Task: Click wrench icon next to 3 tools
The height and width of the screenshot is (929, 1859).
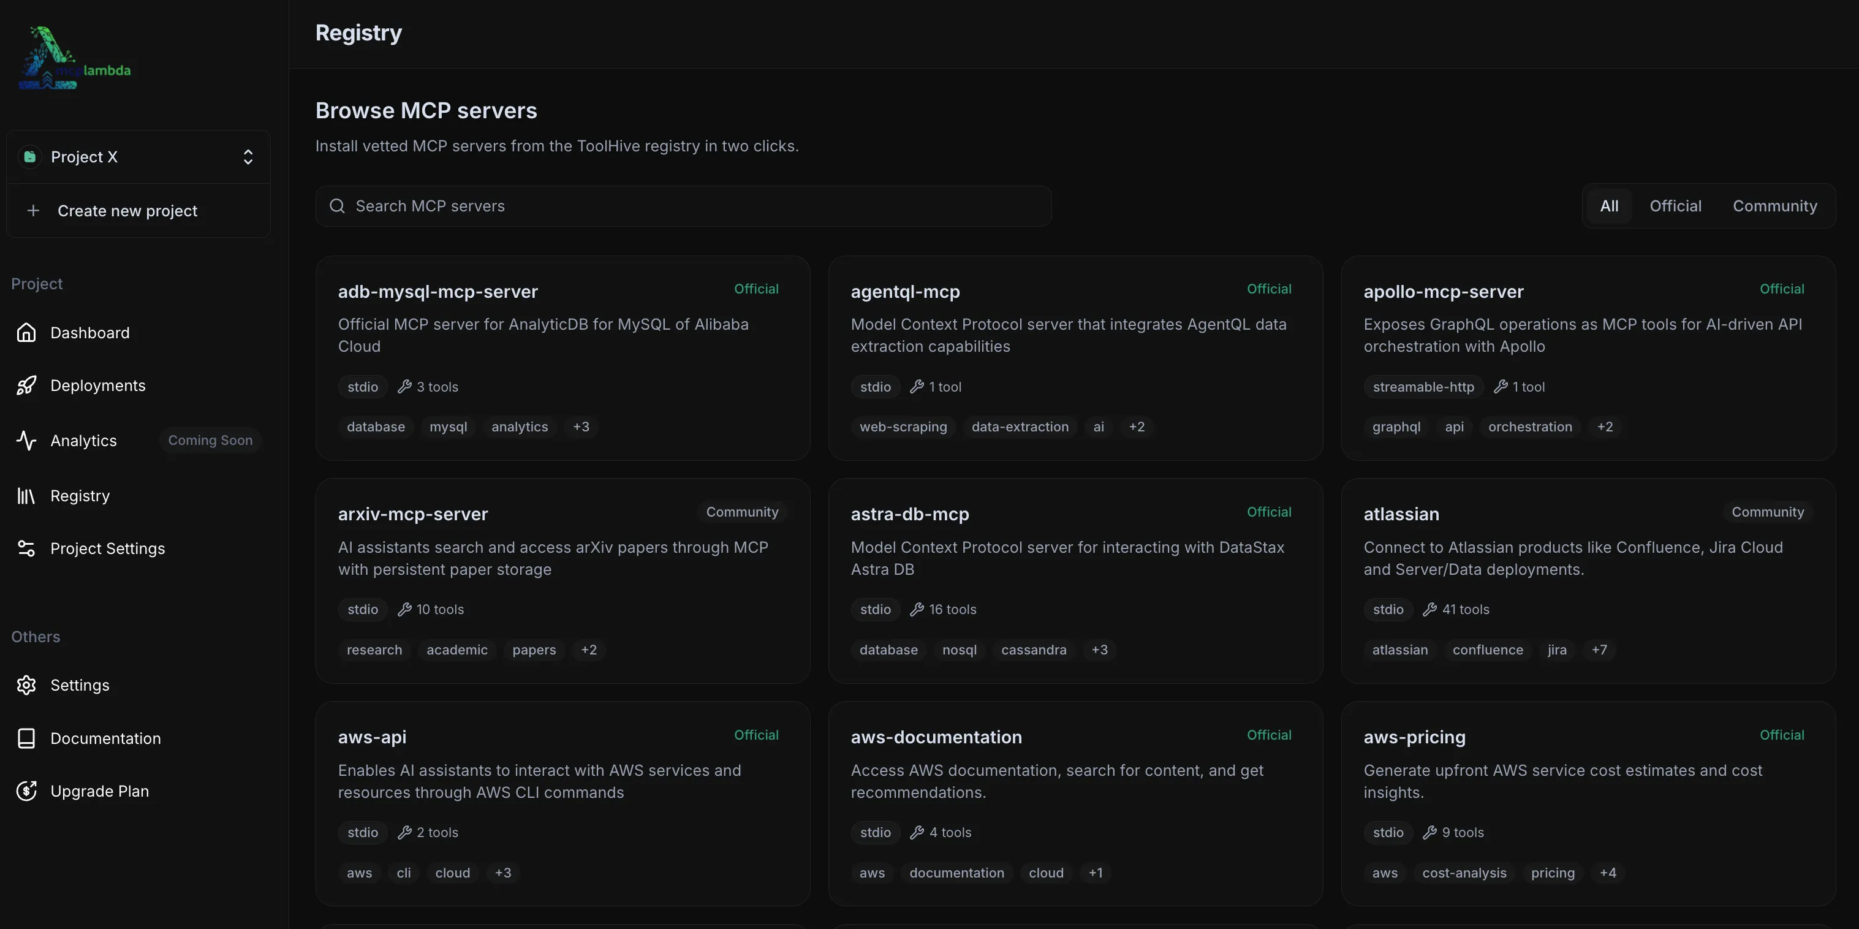Action: pos(405,387)
